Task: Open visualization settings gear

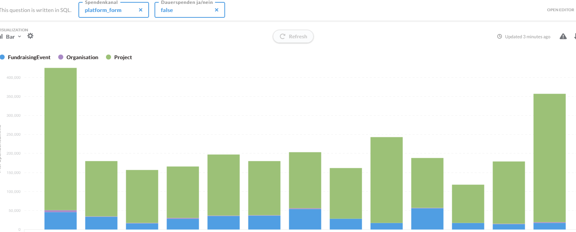Action: pos(30,36)
